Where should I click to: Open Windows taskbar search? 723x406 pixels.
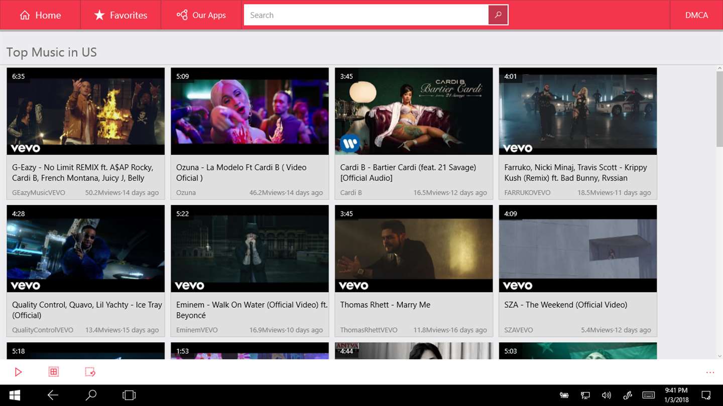[x=91, y=395]
